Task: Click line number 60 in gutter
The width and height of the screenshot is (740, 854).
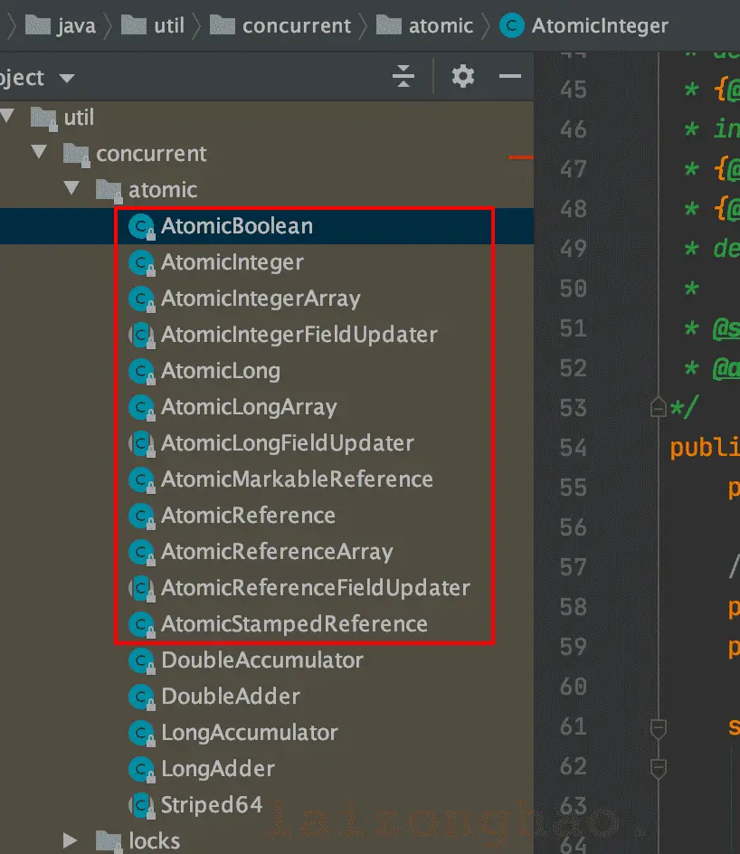Action: (574, 687)
